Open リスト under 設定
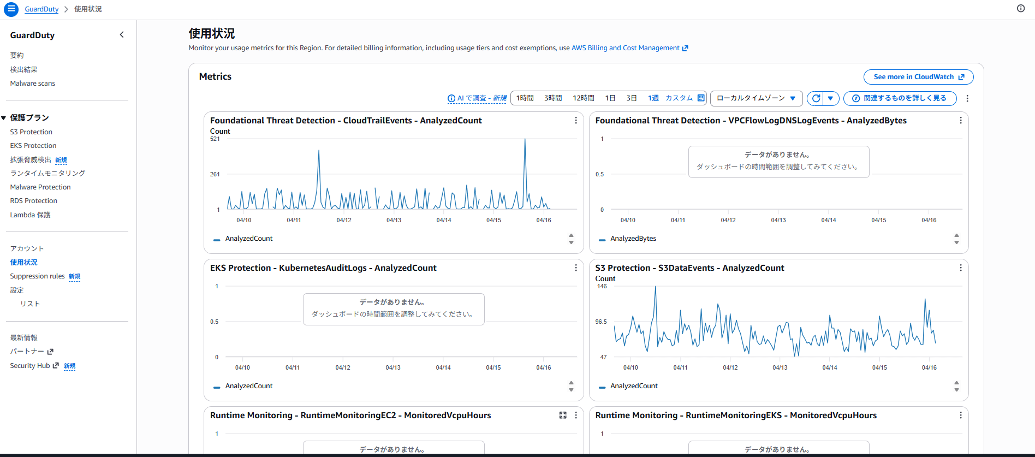This screenshot has height=457, width=1035. pyautogui.click(x=30, y=304)
